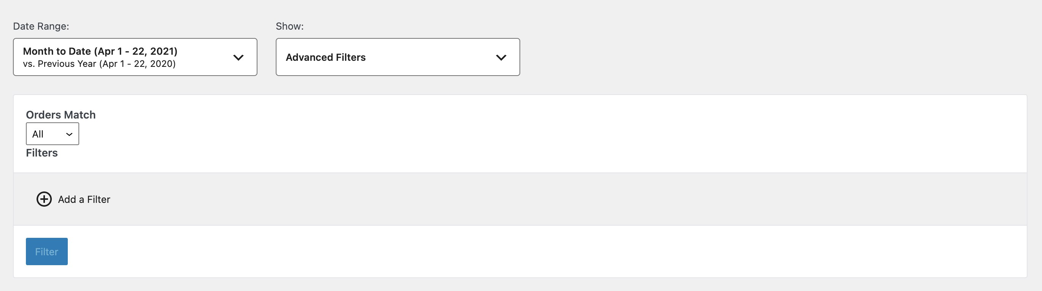Select the Month to Date date range box
Image resolution: width=1042 pixels, height=291 pixels.
pos(136,57)
